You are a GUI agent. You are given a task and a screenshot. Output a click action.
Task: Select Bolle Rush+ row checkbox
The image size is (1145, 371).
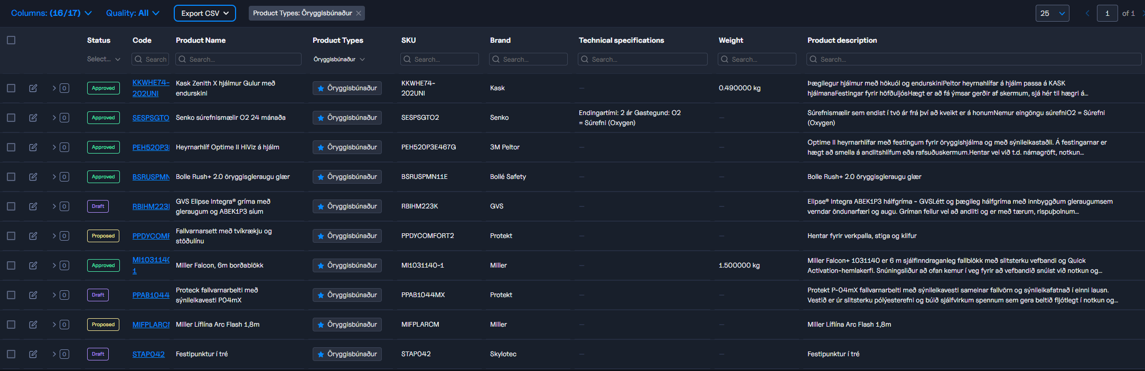click(11, 177)
